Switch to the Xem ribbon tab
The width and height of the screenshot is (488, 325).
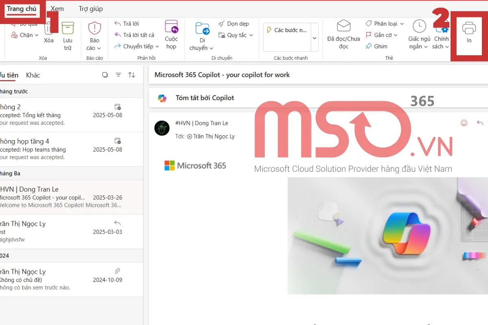click(57, 8)
